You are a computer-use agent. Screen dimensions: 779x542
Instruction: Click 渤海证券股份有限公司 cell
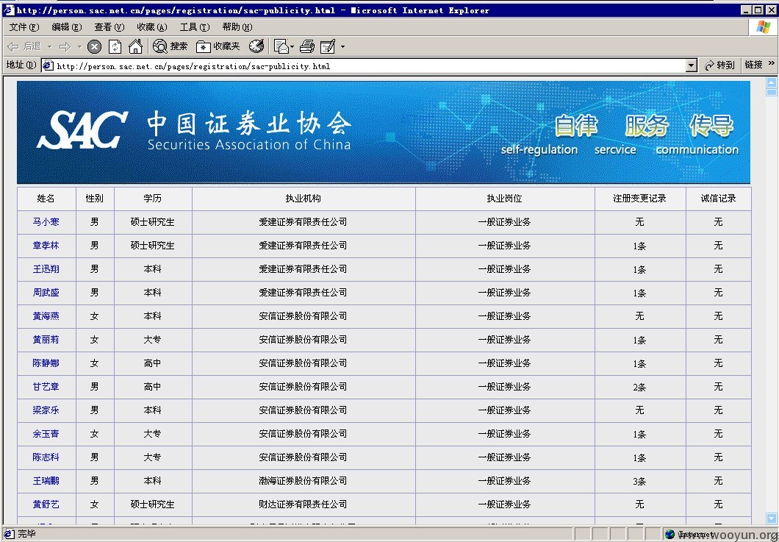point(303,481)
